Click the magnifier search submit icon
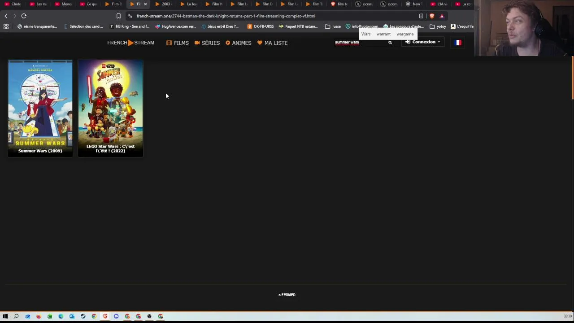Image resolution: width=574 pixels, height=323 pixels. (x=390, y=42)
